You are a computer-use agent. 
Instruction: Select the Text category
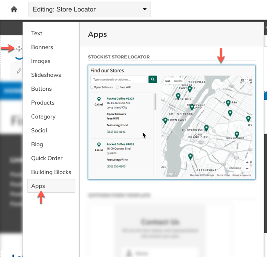tap(37, 33)
